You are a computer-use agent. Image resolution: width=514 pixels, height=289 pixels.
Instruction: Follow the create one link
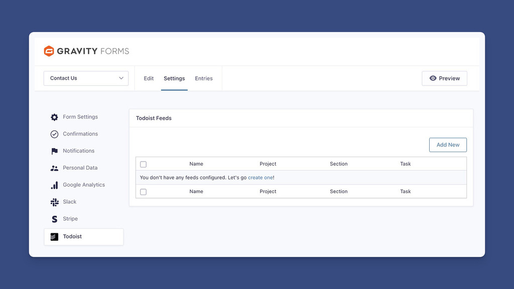[x=260, y=177]
